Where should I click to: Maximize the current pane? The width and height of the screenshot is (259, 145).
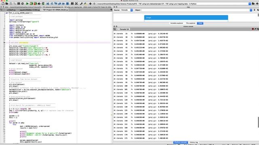[72, 4]
